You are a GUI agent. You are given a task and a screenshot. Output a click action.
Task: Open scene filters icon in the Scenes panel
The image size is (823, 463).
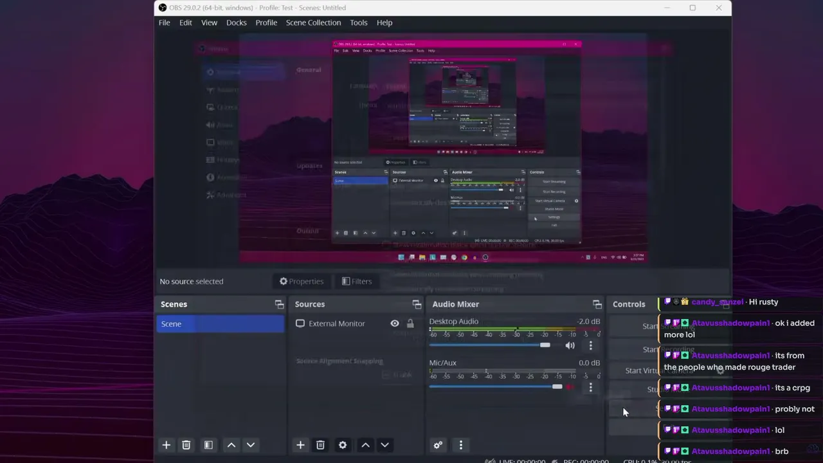pyautogui.click(x=208, y=445)
